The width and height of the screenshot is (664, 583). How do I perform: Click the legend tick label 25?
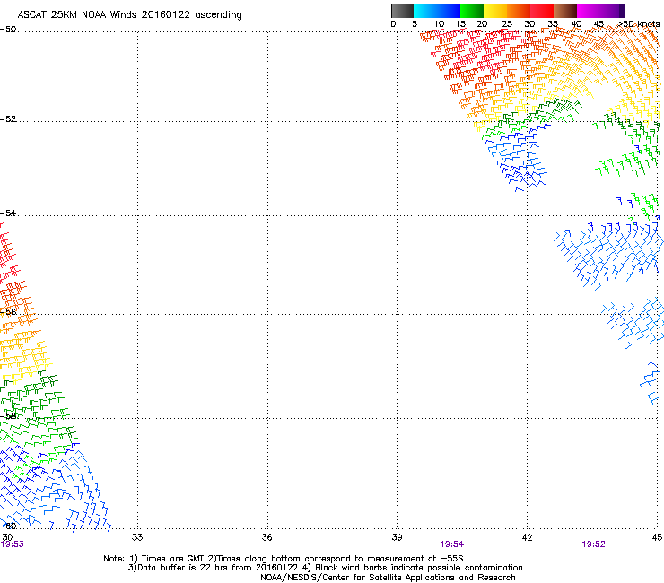(x=507, y=24)
